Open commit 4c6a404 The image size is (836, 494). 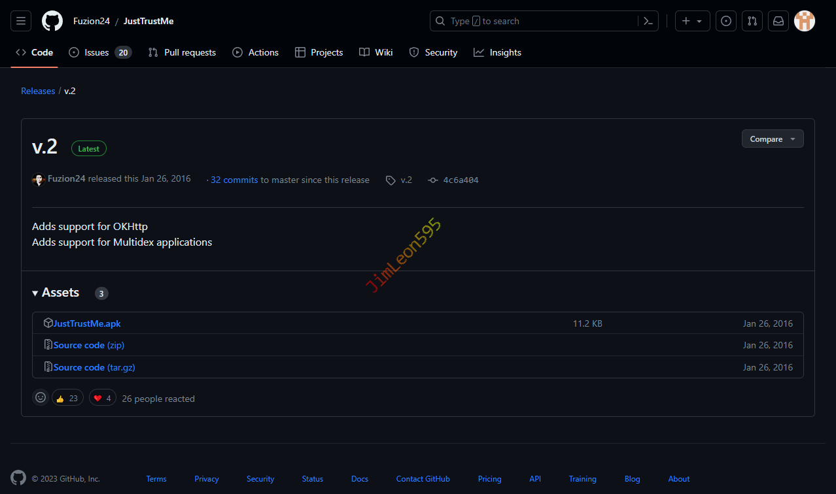[x=461, y=180]
